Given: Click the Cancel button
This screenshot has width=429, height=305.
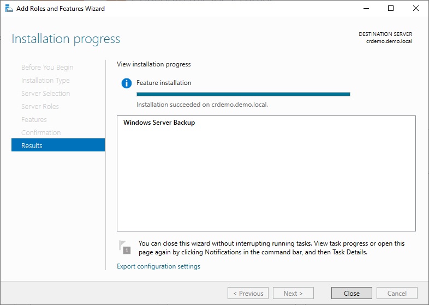Looking at the screenshot, I should [x=397, y=293].
